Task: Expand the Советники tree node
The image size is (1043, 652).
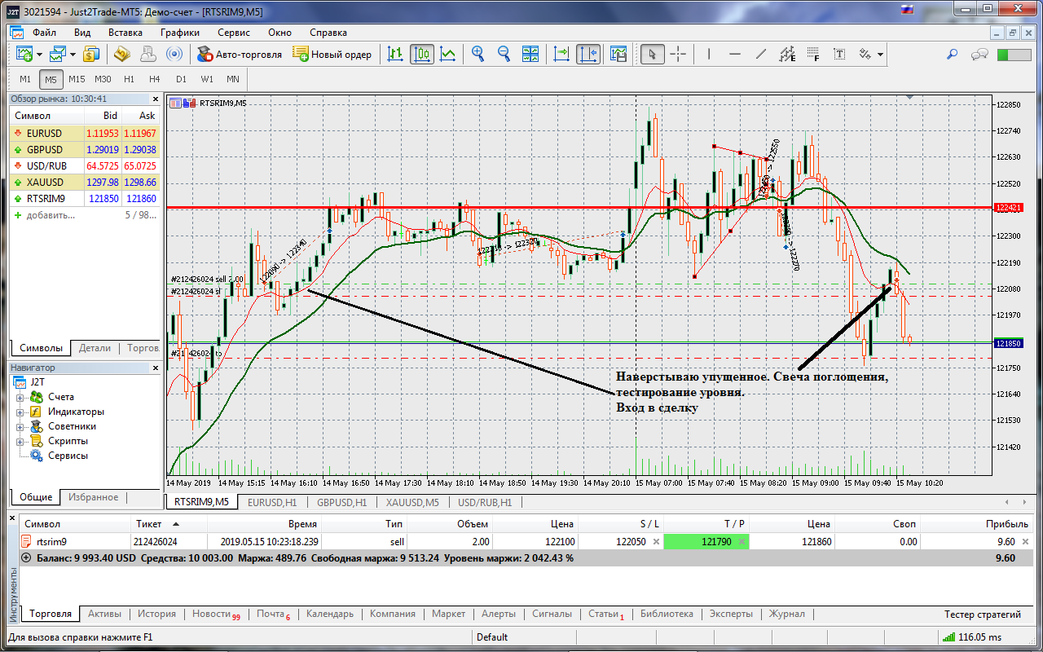Action: (20, 426)
